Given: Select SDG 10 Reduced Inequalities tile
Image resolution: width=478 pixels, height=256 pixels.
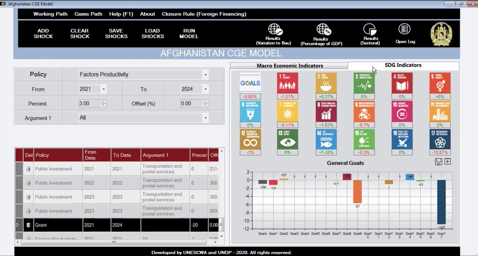Looking at the screenshot, I should [402, 111].
